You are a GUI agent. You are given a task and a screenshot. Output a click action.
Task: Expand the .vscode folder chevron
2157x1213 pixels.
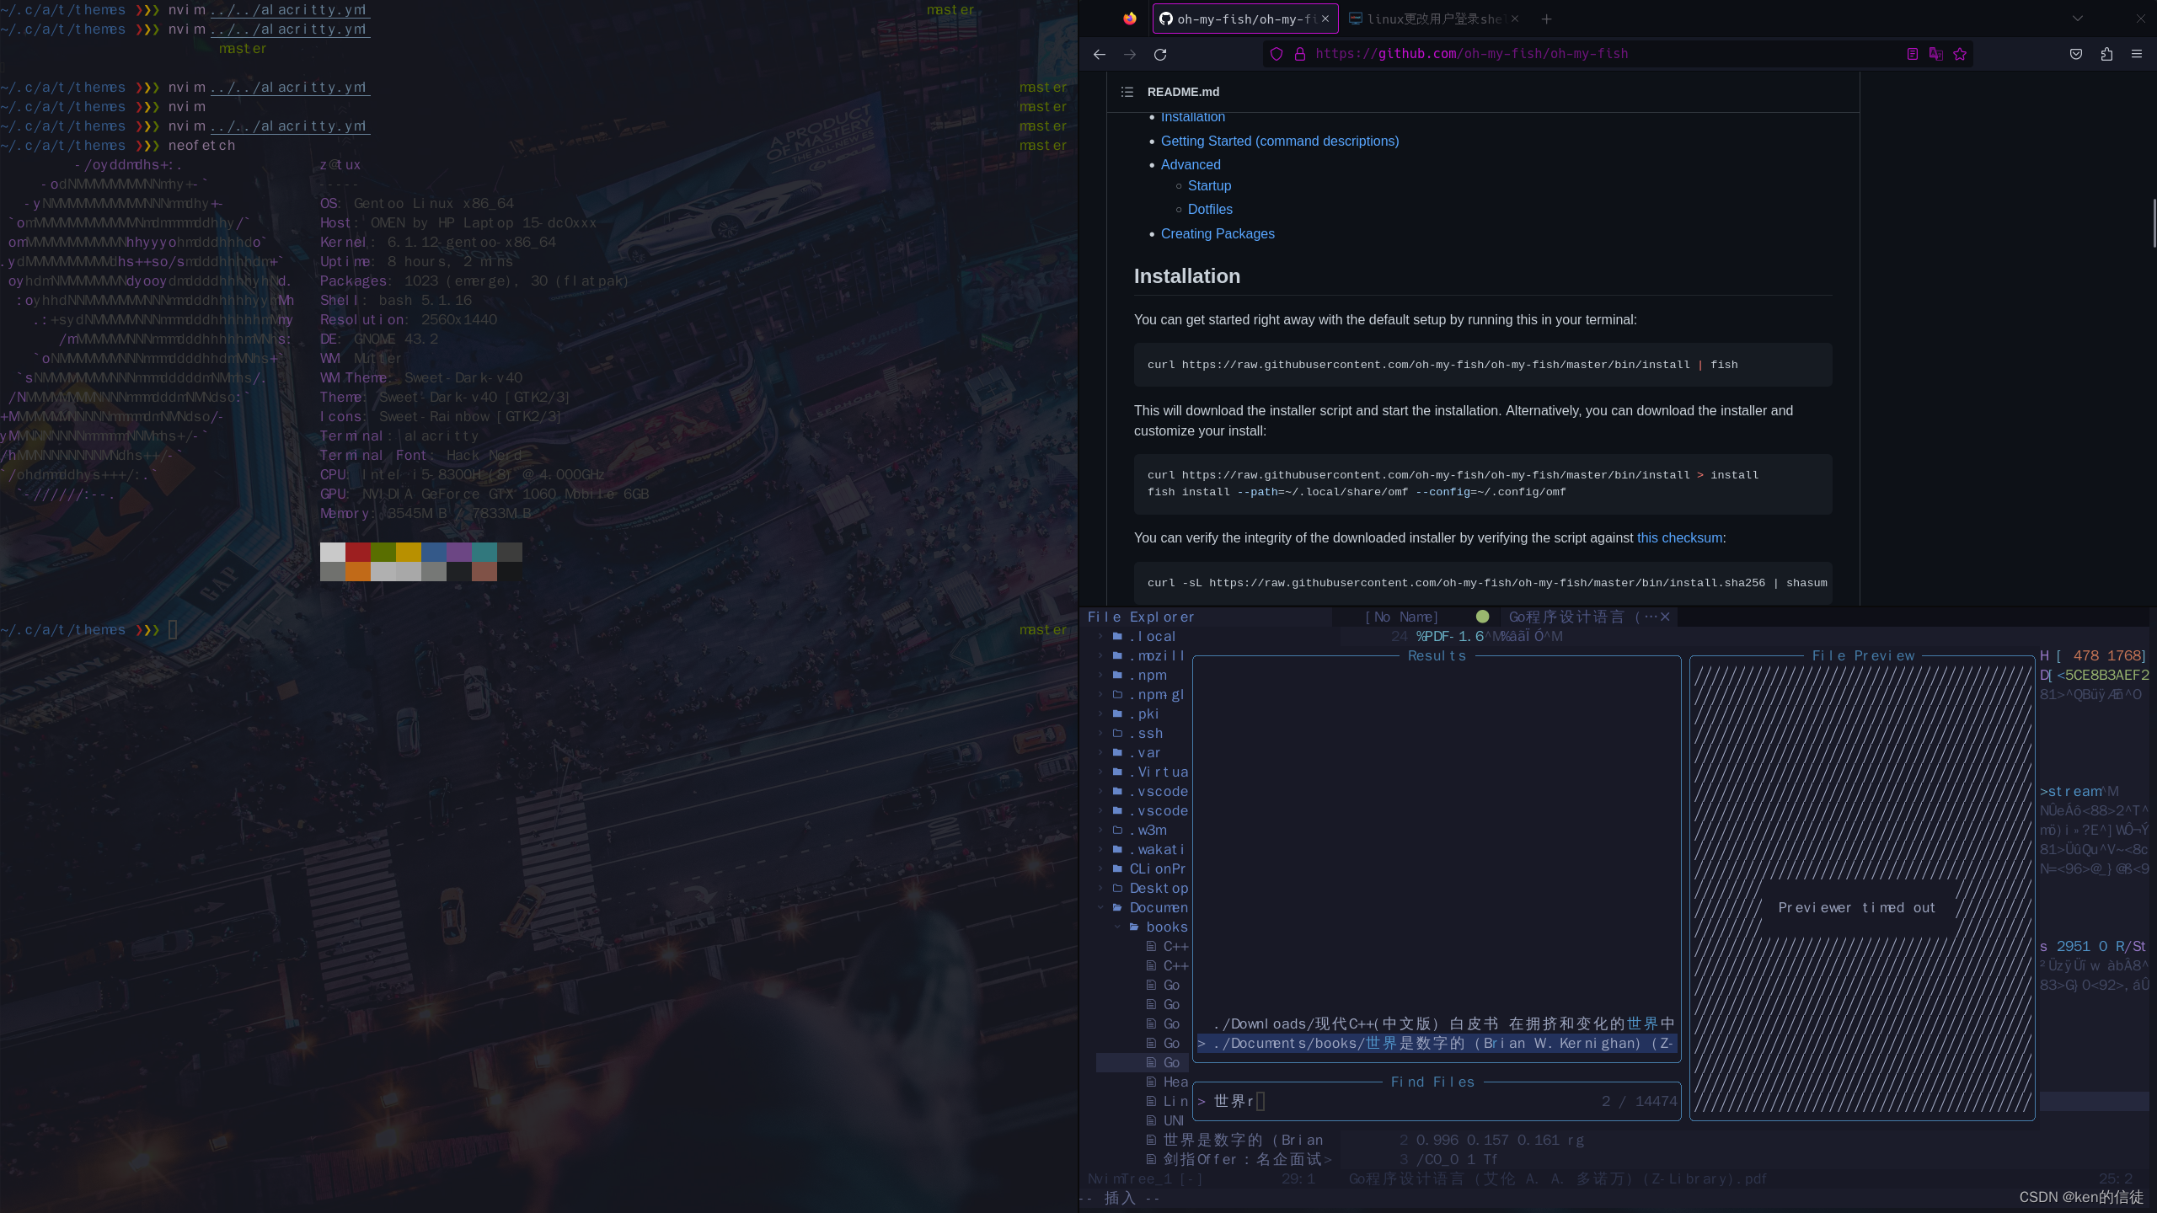pos(1100,791)
